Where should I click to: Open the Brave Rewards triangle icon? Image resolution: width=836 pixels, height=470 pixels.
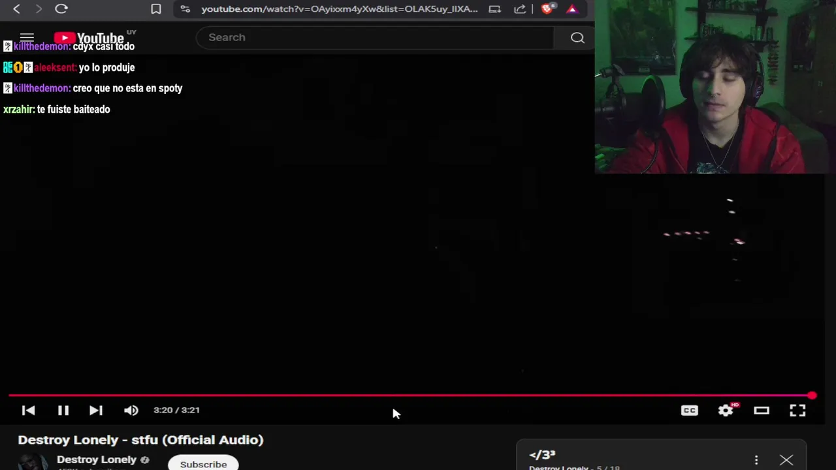click(572, 9)
